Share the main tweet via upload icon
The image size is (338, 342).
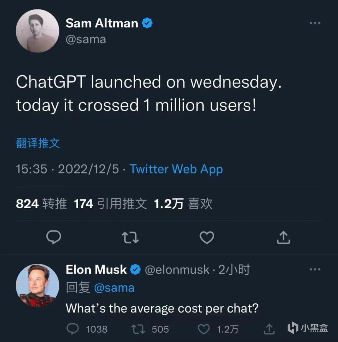click(x=283, y=238)
